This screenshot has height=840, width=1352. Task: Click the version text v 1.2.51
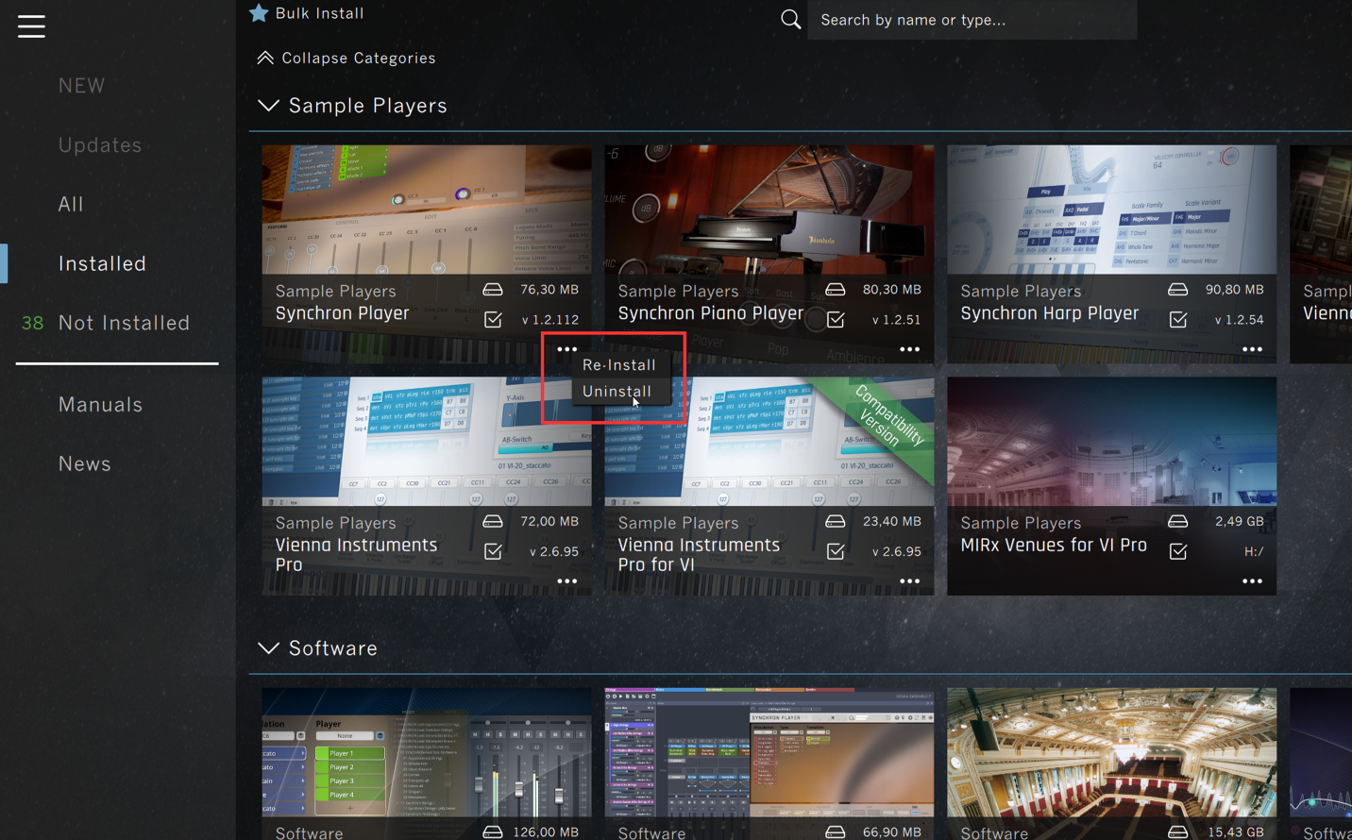click(896, 320)
